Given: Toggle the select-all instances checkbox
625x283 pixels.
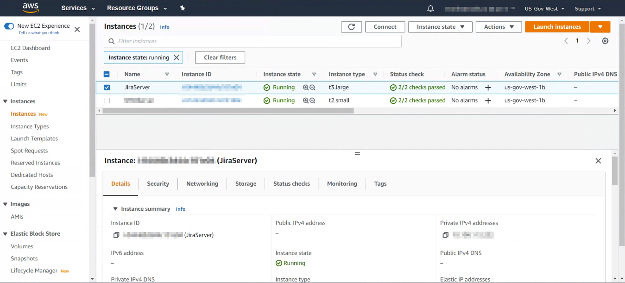Looking at the screenshot, I should 107,74.
